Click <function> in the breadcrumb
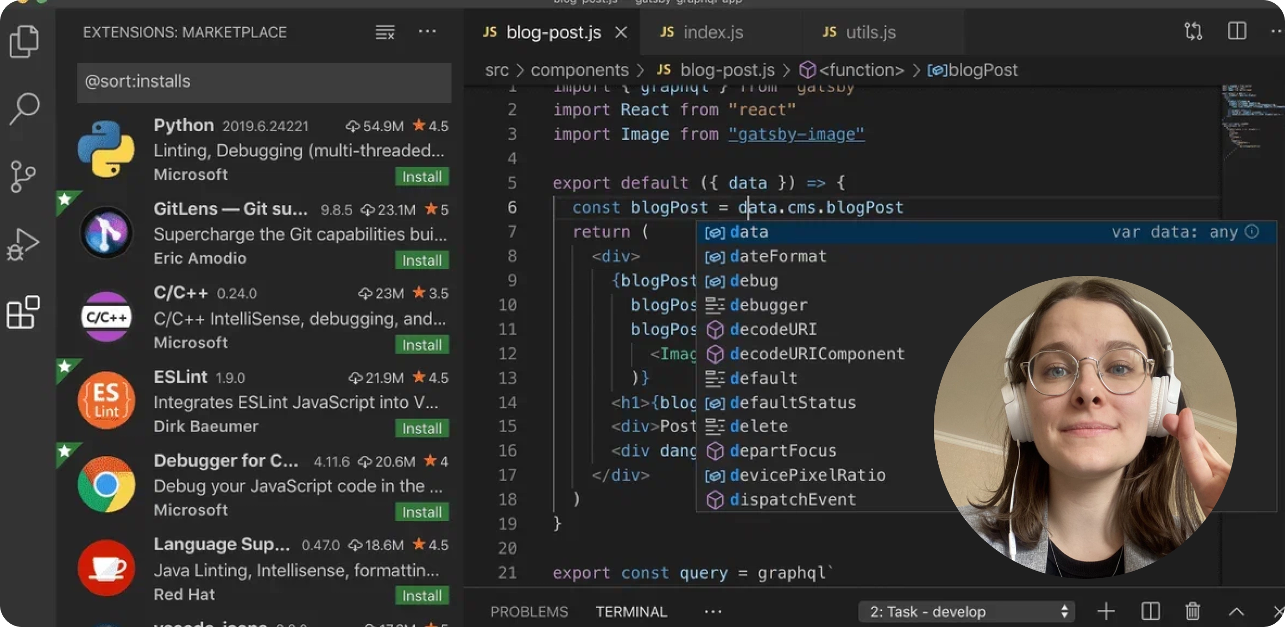This screenshot has width=1285, height=627. pos(861,70)
